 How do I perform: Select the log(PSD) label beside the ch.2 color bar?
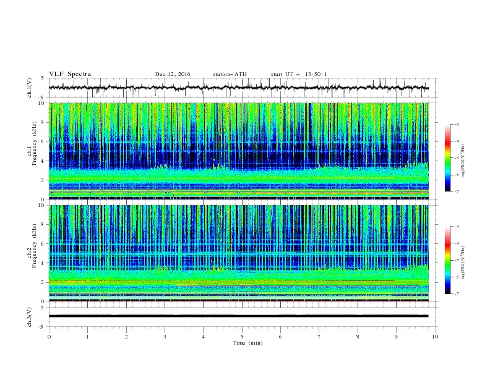pyautogui.click(x=463, y=263)
